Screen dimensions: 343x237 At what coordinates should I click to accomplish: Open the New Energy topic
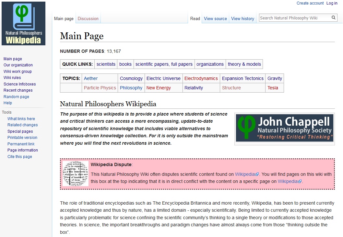pos(159,88)
